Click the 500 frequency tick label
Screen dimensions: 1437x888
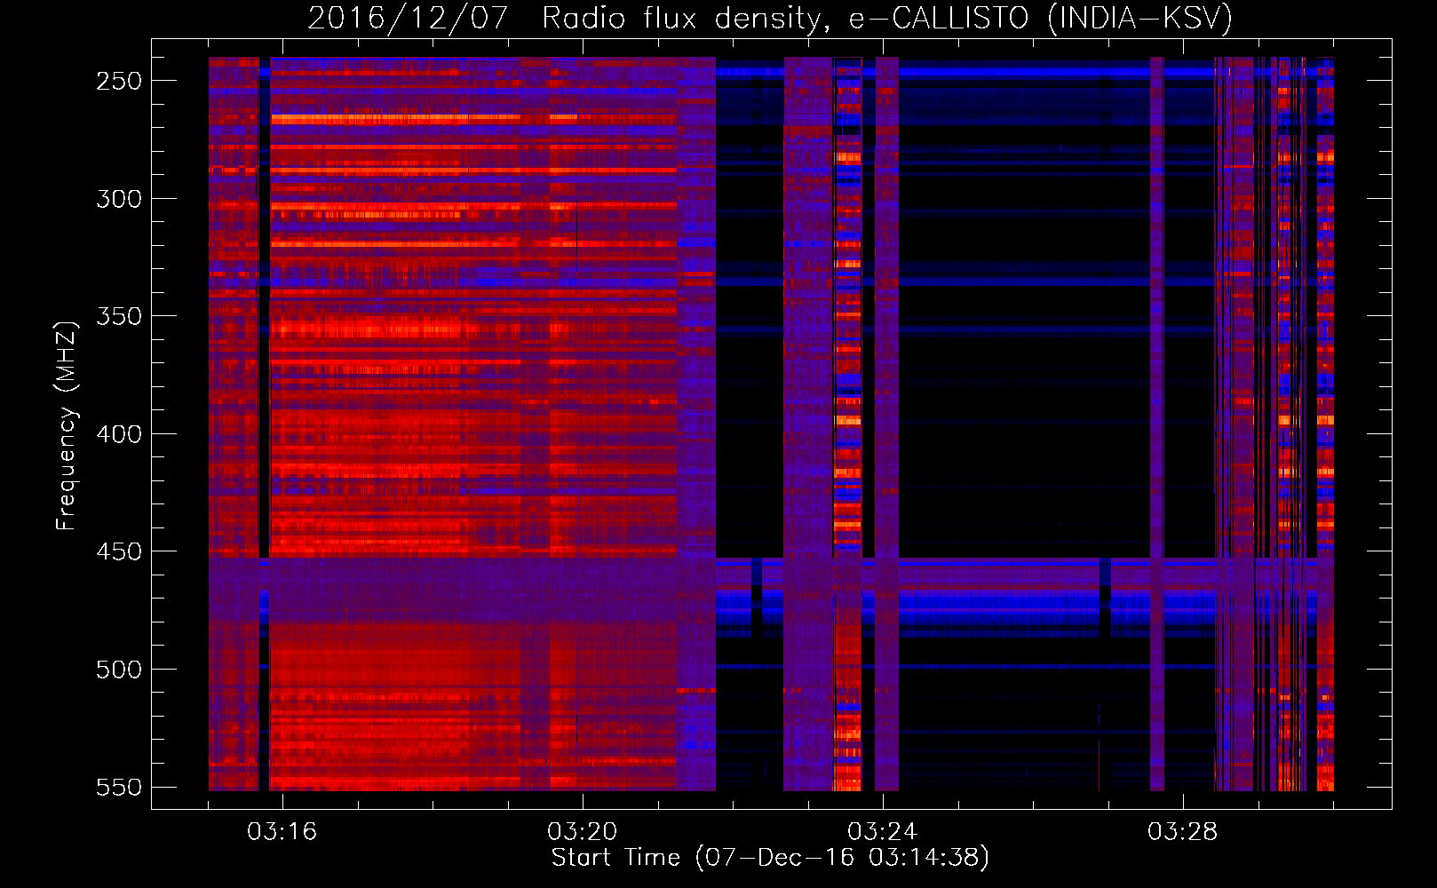pyautogui.click(x=119, y=670)
